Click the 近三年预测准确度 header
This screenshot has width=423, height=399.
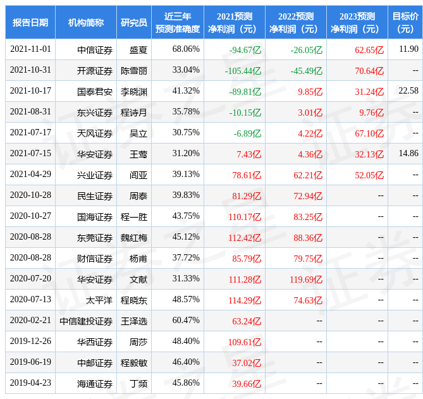[x=178, y=23]
